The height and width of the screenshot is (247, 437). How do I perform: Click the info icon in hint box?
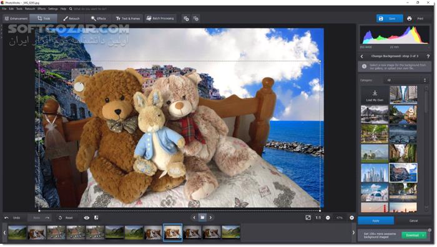[x=364, y=67]
